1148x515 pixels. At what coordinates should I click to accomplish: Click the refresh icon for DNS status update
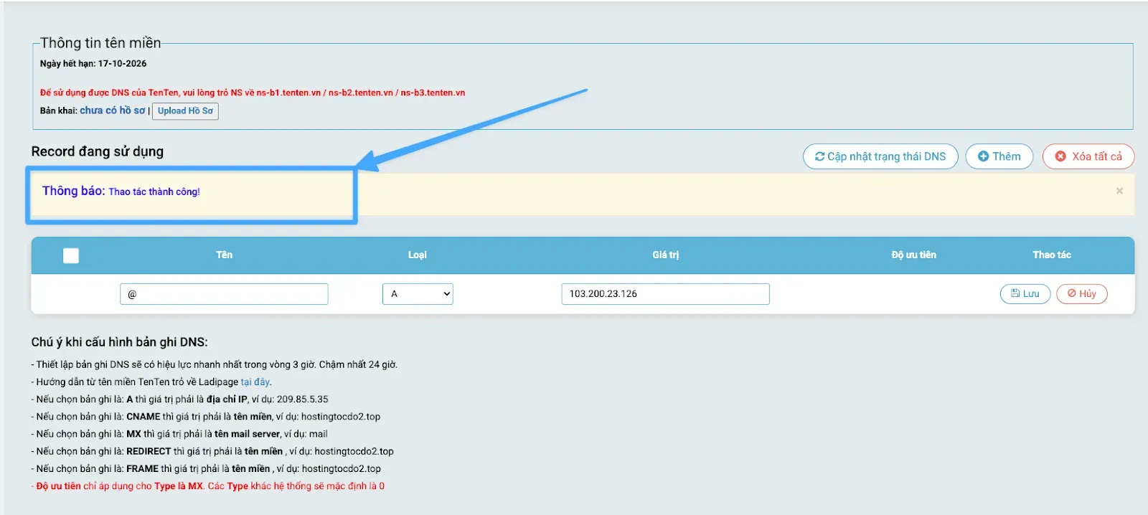point(819,156)
